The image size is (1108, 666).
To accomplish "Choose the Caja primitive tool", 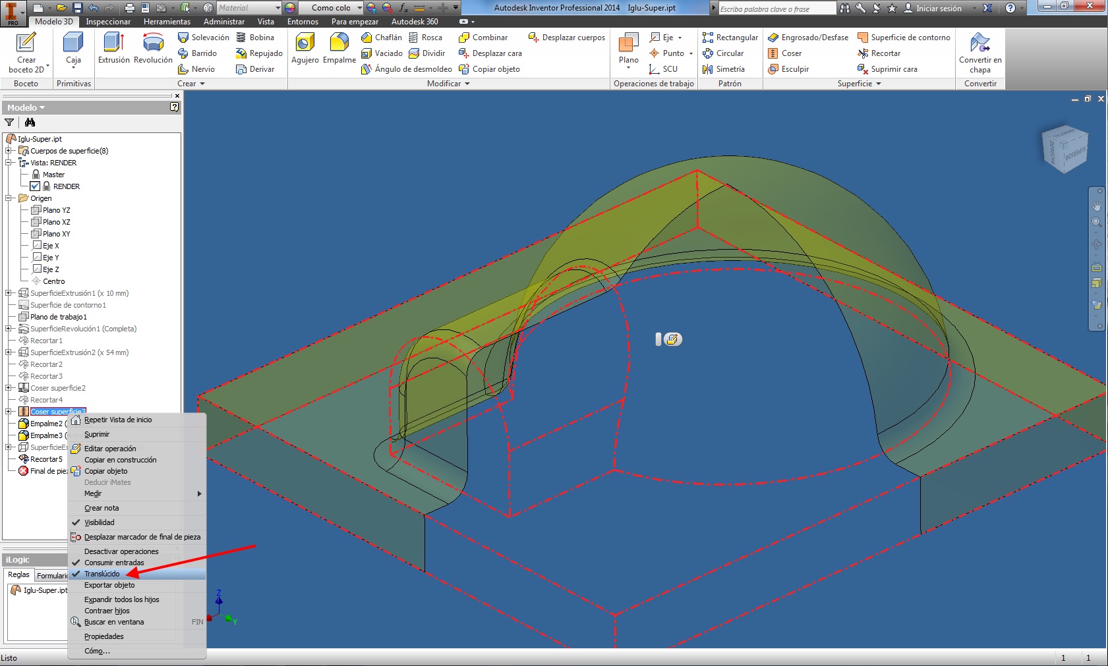I will [x=73, y=50].
